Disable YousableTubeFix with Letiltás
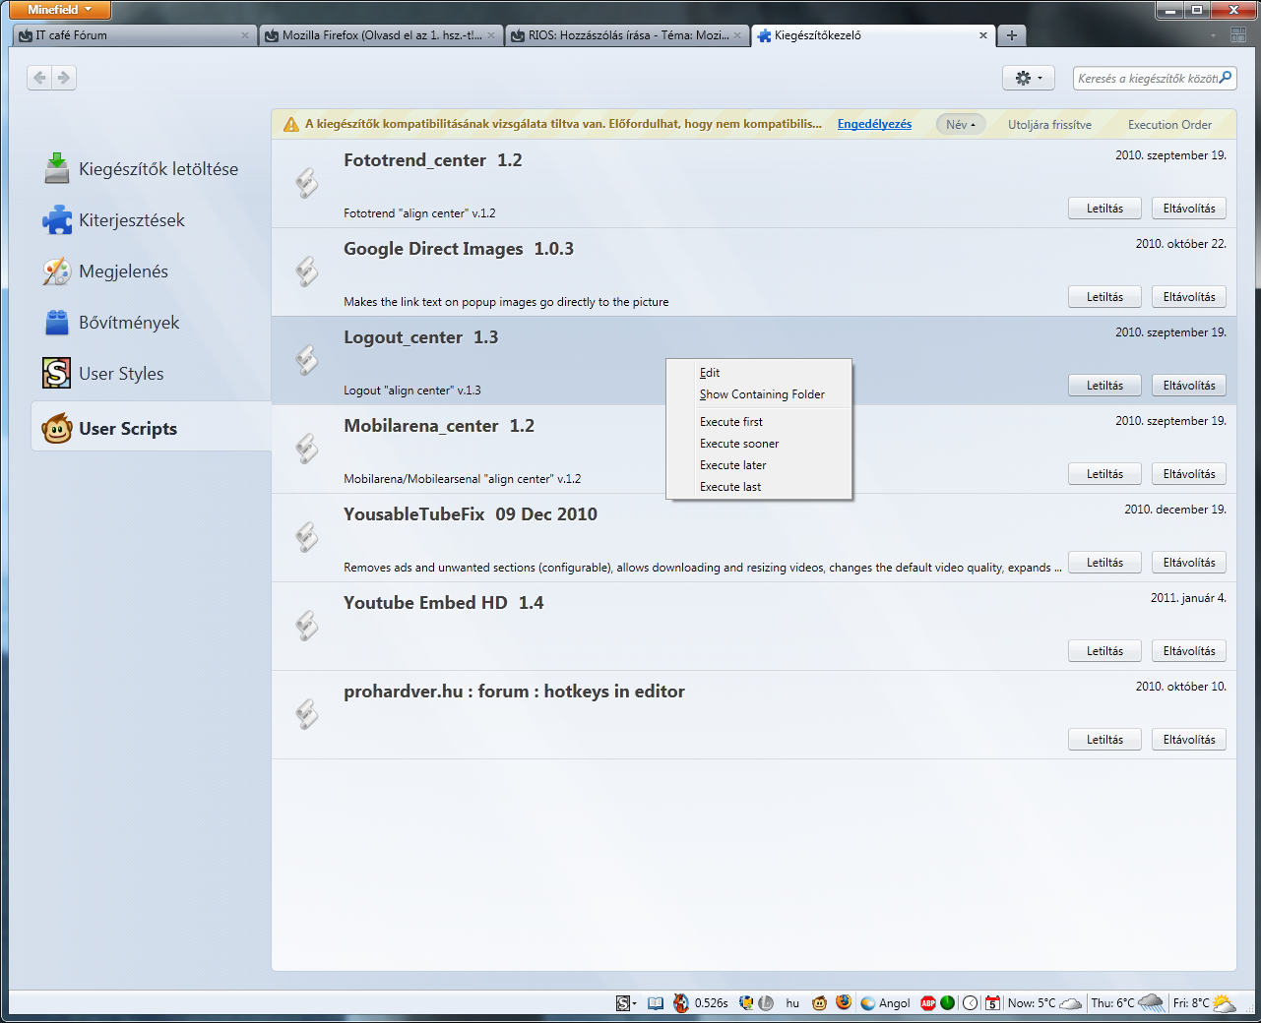This screenshot has width=1261, height=1023. (1104, 563)
